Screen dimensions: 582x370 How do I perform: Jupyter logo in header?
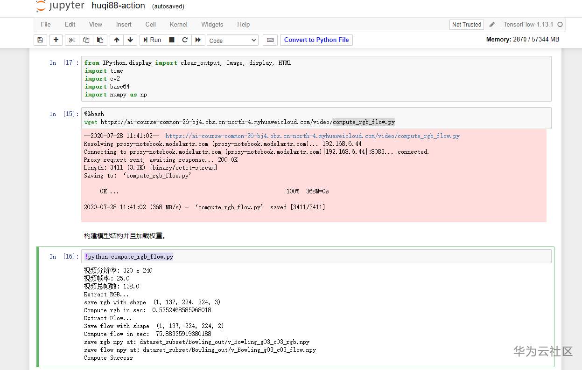point(61,6)
